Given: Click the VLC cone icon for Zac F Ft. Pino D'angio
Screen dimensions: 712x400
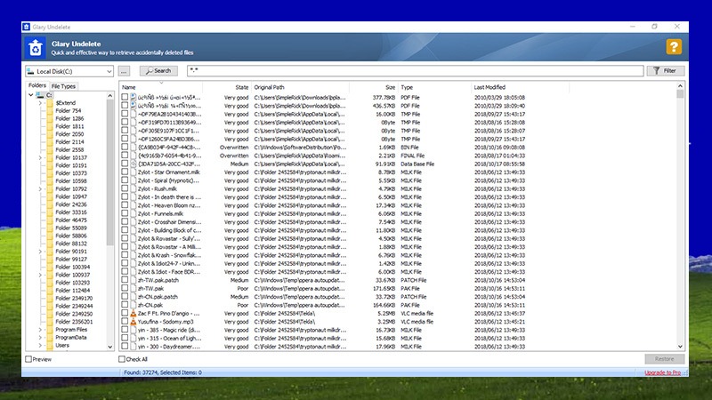Looking at the screenshot, I should pos(133,314).
